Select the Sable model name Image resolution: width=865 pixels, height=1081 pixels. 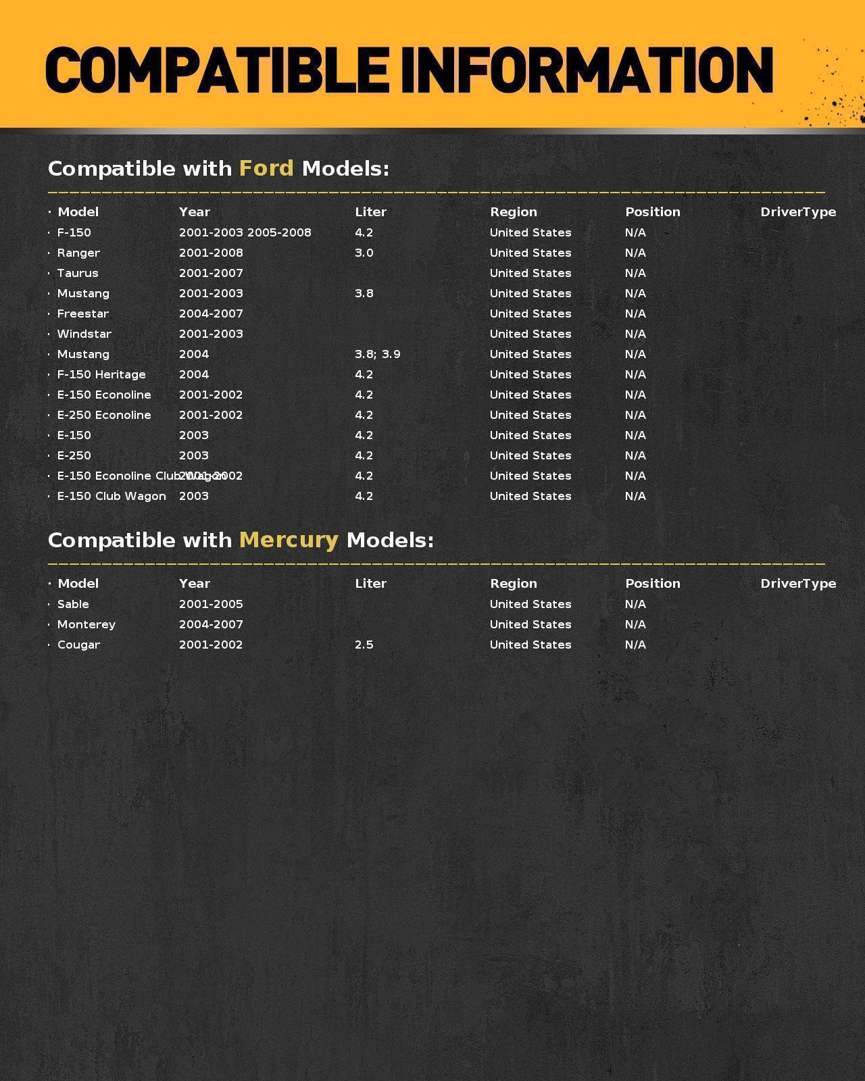click(73, 604)
